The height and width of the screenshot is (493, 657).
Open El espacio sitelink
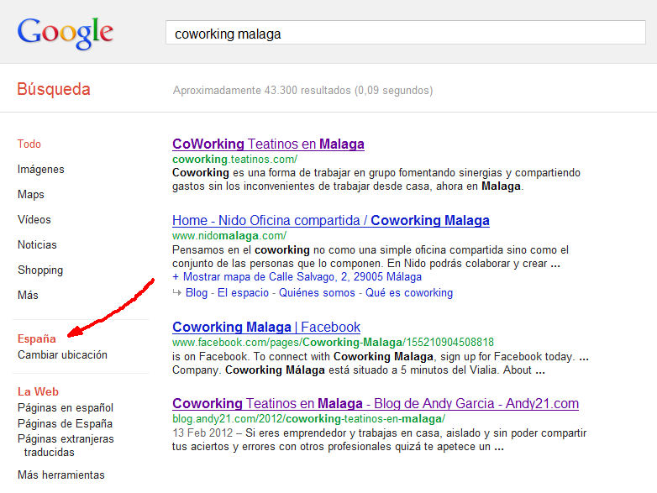coord(243,293)
